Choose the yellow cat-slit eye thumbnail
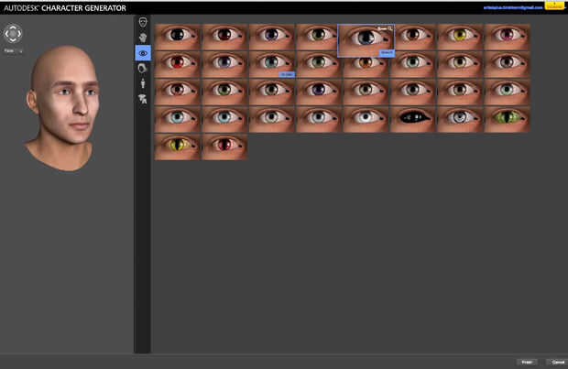 [x=177, y=147]
